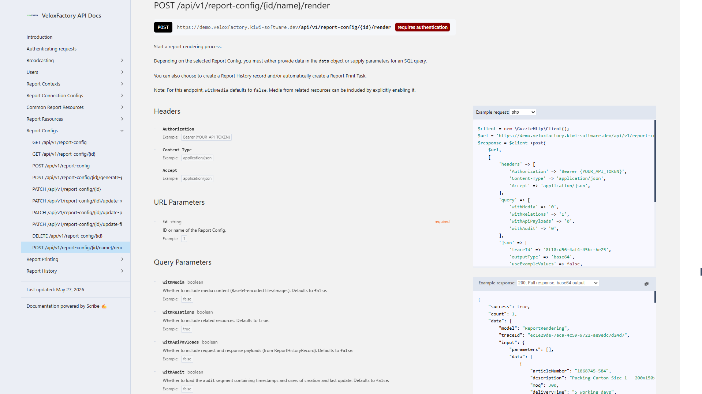Click the Content-Type application/json example
The width and height of the screenshot is (702, 394).
point(197,158)
